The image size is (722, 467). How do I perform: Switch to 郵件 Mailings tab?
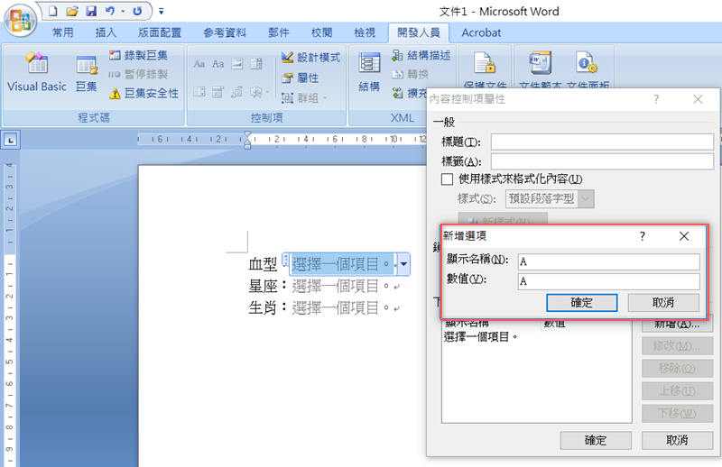279,32
